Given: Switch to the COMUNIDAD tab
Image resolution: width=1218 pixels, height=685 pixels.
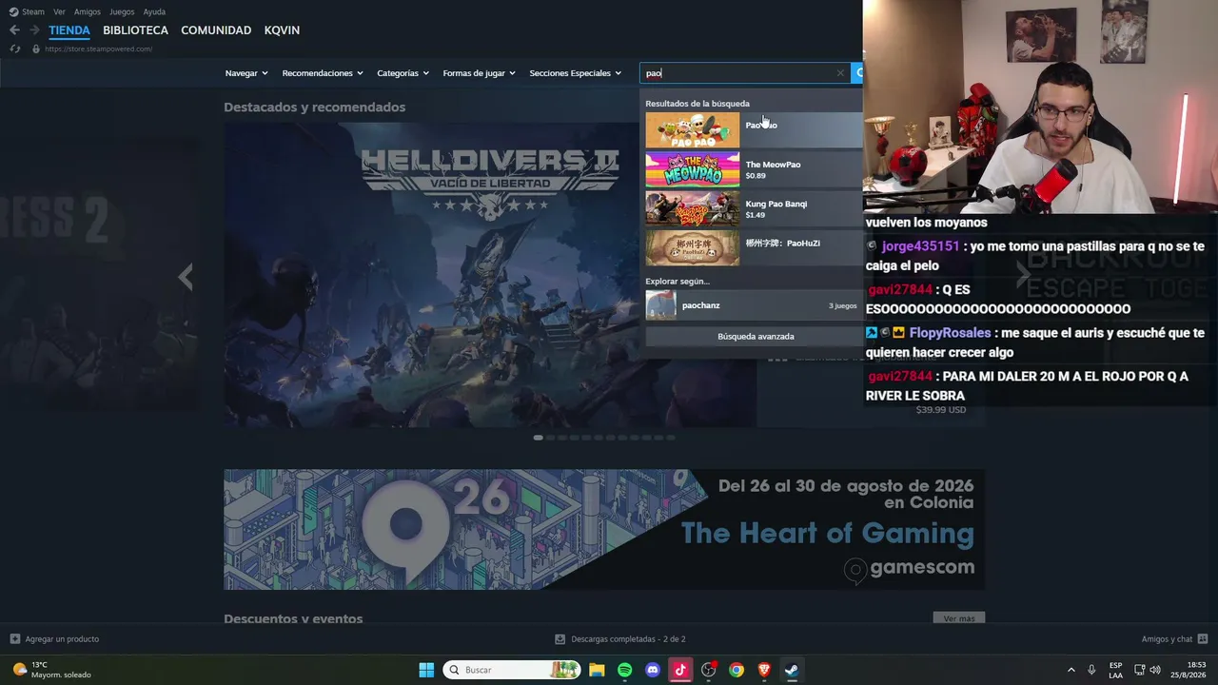Looking at the screenshot, I should pyautogui.click(x=216, y=30).
